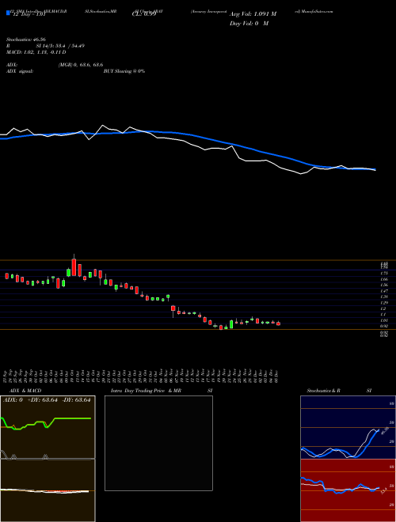The height and width of the screenshot is (522, 396).
Task: Click the 'BUY Slowing @ 0%' signal text
Action: 124,71
